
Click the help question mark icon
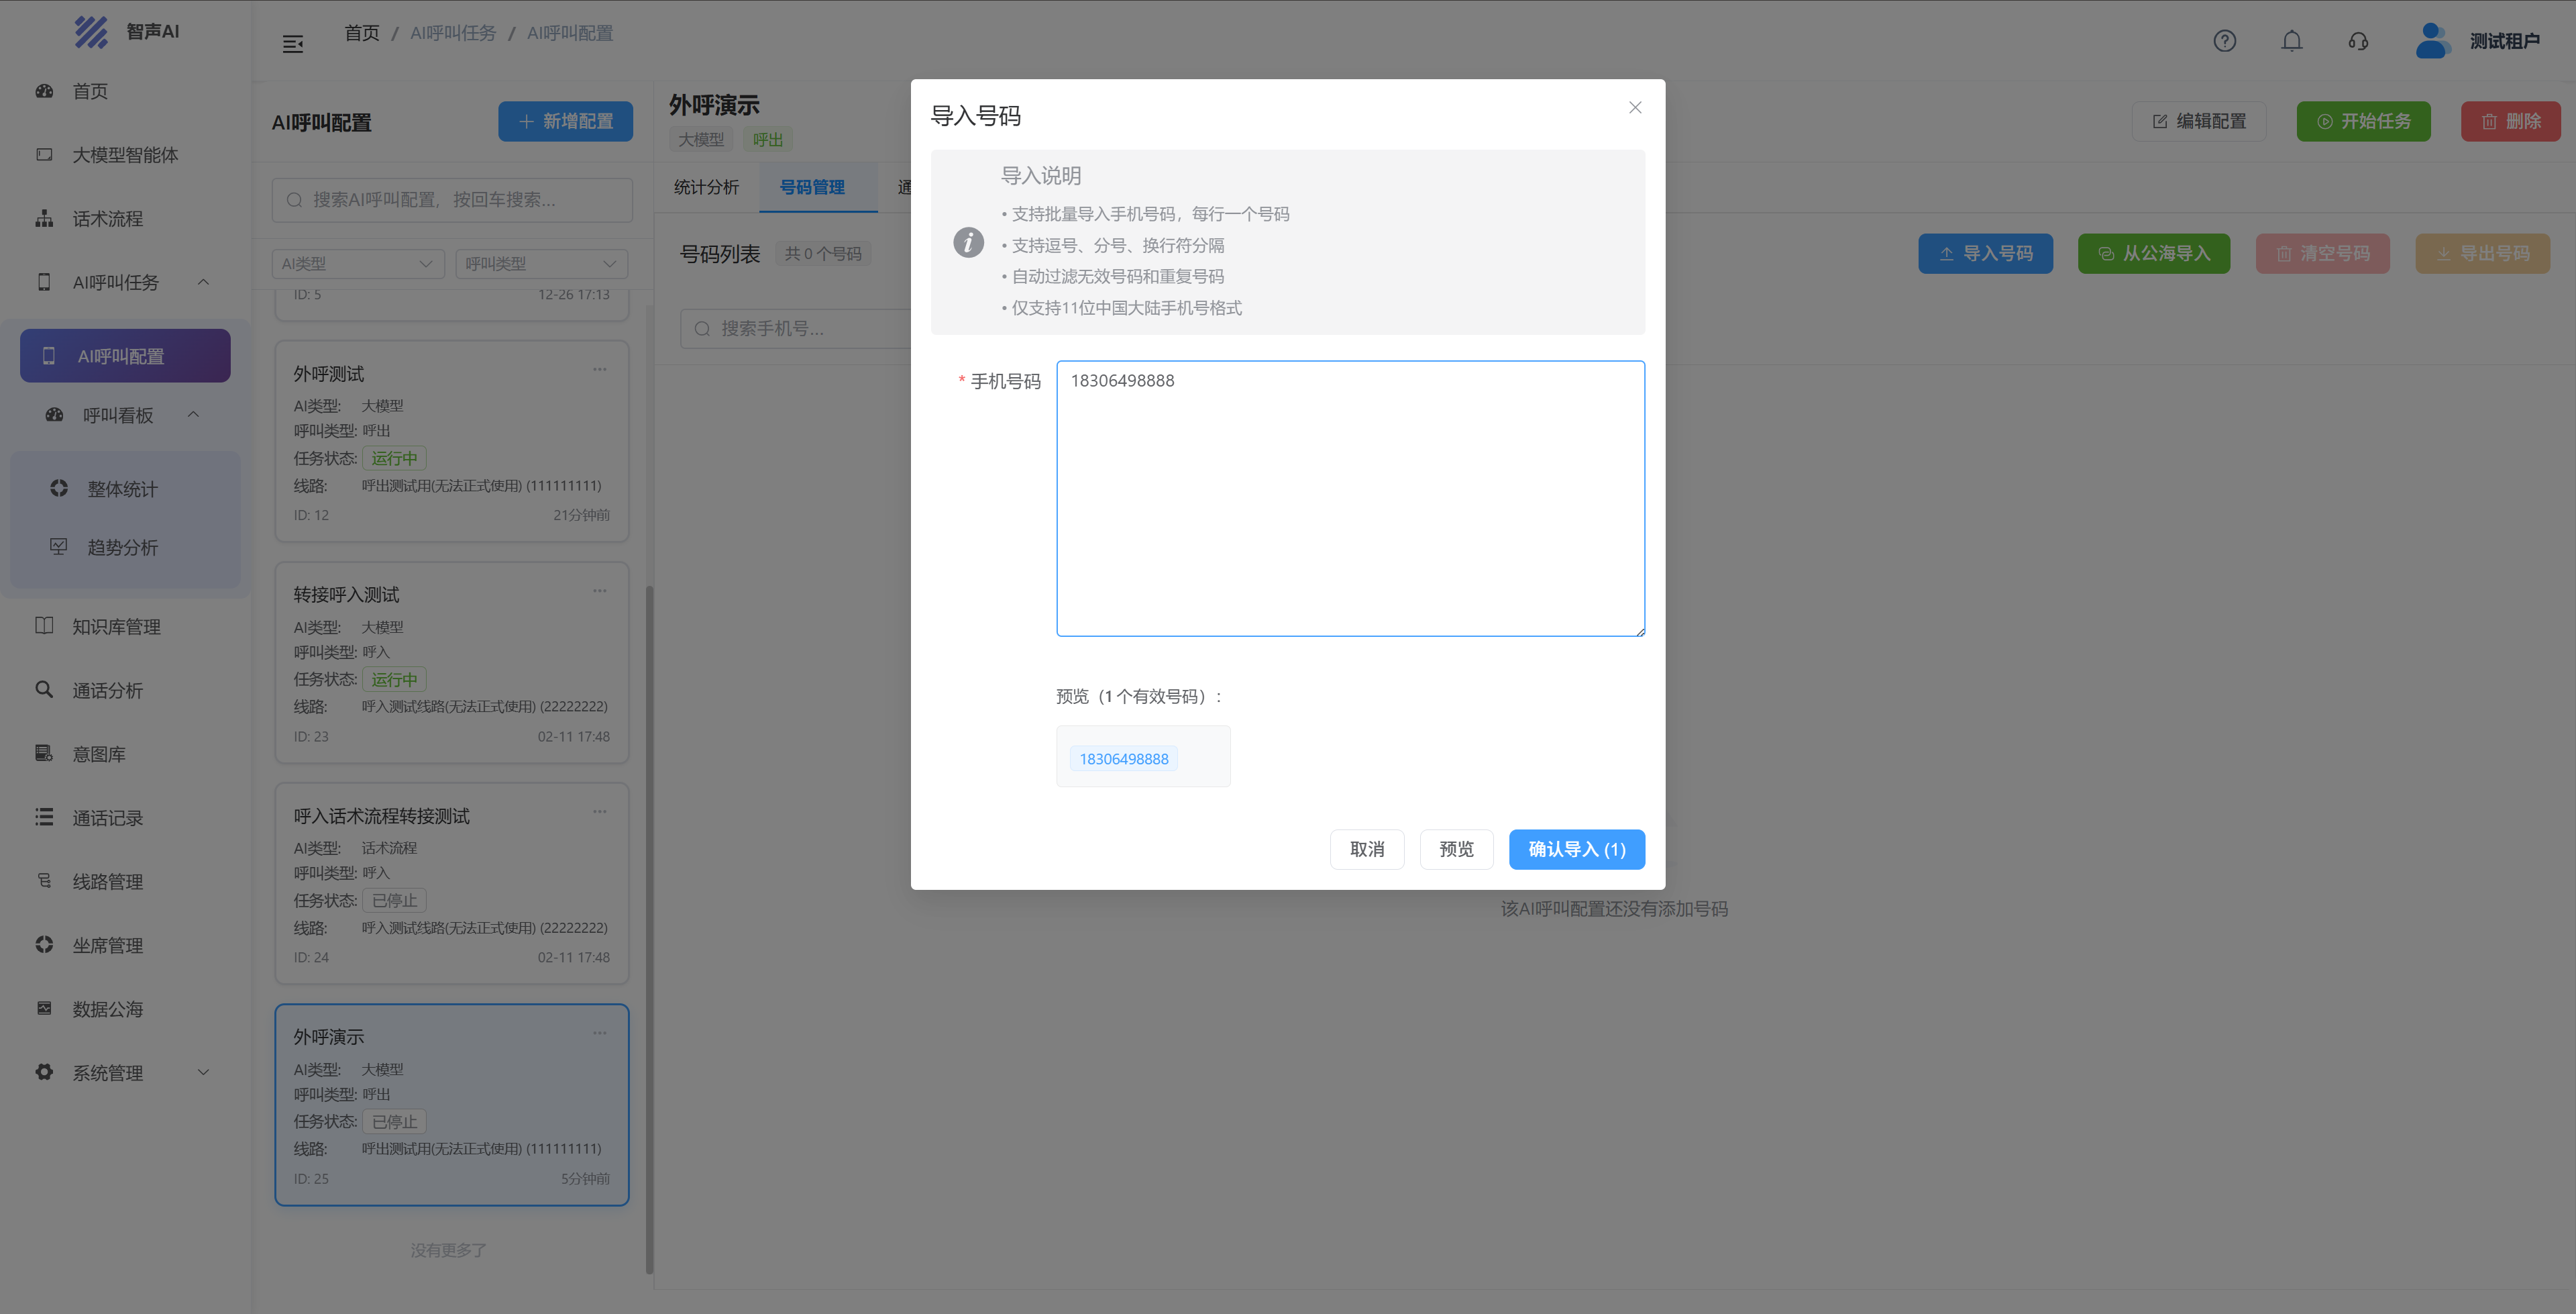point(2224,41)
